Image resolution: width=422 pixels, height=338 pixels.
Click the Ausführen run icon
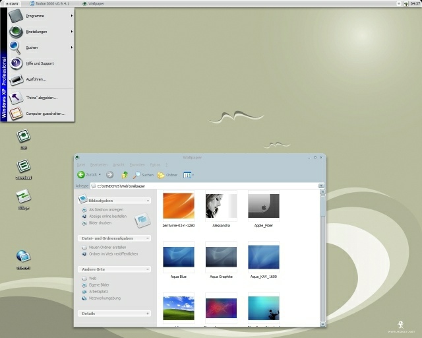(16, 80)
